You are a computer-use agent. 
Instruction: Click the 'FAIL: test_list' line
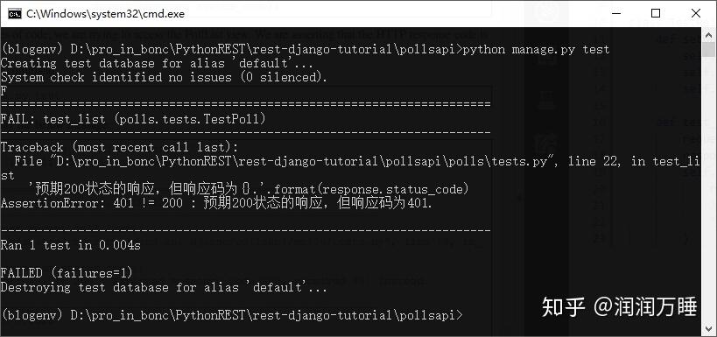tap(133, 119)
